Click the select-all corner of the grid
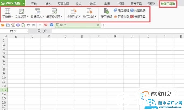184x110 pixels. click(x=4, y=36)
